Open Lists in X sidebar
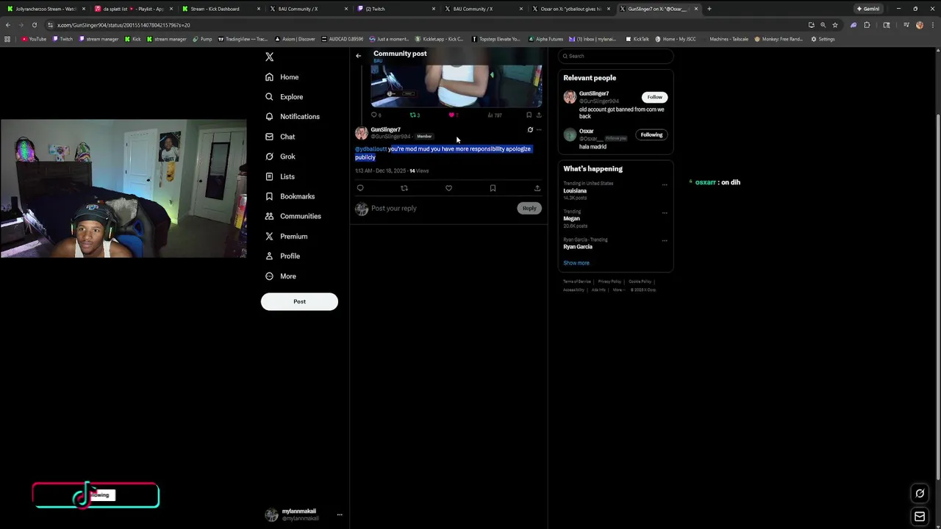Screen dimensions: 941x529 (279, 176)
